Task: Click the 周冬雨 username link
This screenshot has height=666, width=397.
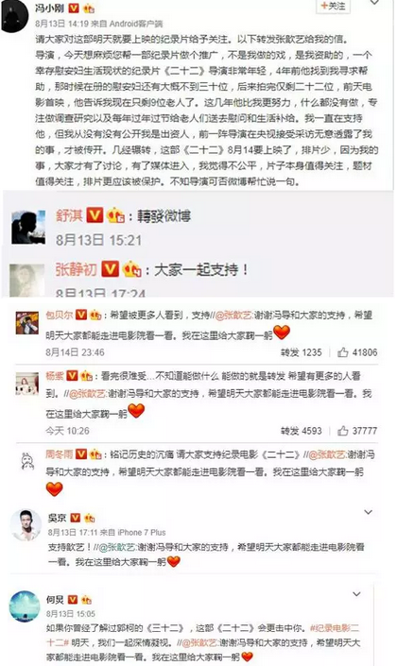Action: (60, 454)
